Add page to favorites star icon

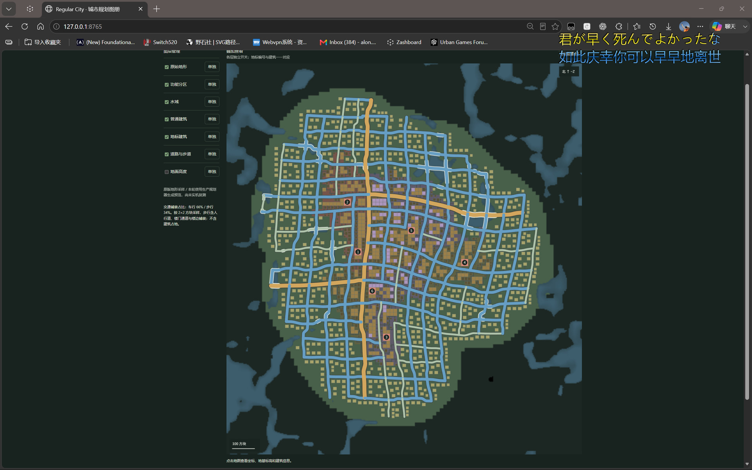(x=555, y=26)
